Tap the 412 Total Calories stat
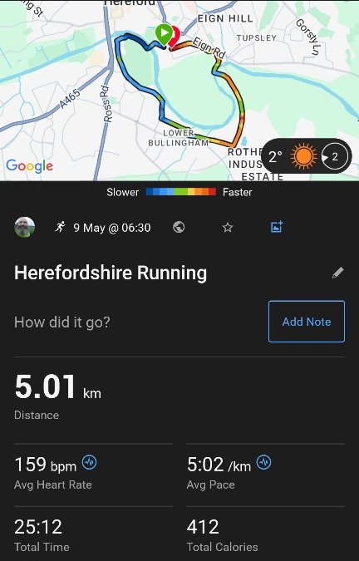 click(x=222, y=534)
